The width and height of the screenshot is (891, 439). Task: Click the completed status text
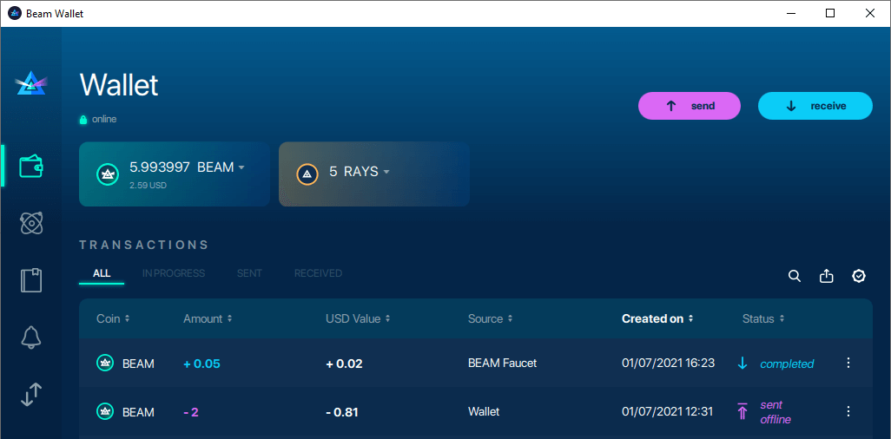pyautogui.click(x=787, y=364)
